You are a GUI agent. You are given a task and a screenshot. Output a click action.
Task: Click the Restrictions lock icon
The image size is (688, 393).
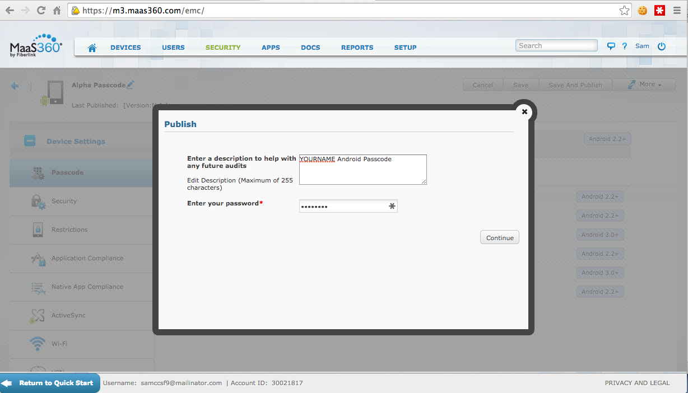[38, 230]
